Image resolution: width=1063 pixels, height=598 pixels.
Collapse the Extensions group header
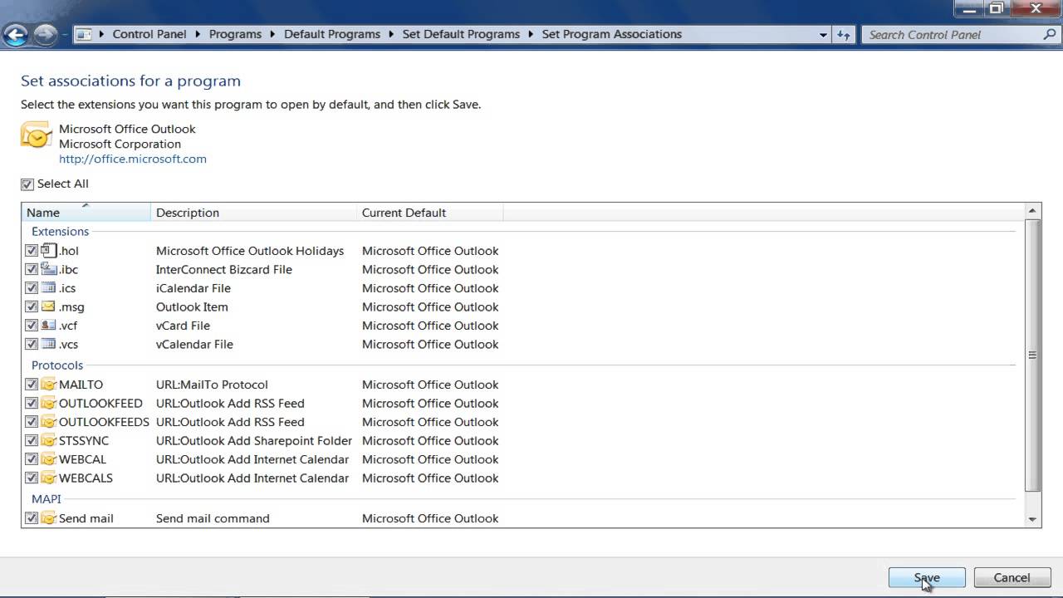pos(60,232)
